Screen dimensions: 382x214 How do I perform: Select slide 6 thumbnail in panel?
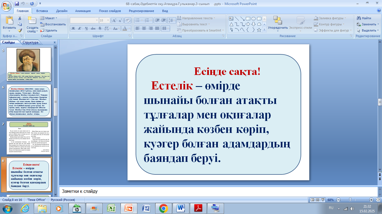(29, 101)
